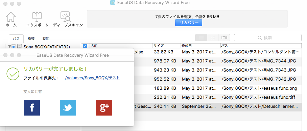Toggle select-all checkbox in header

click(x=85, y=46)
